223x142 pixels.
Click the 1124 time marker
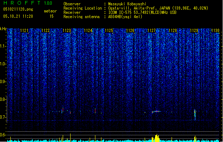point(88,31)
